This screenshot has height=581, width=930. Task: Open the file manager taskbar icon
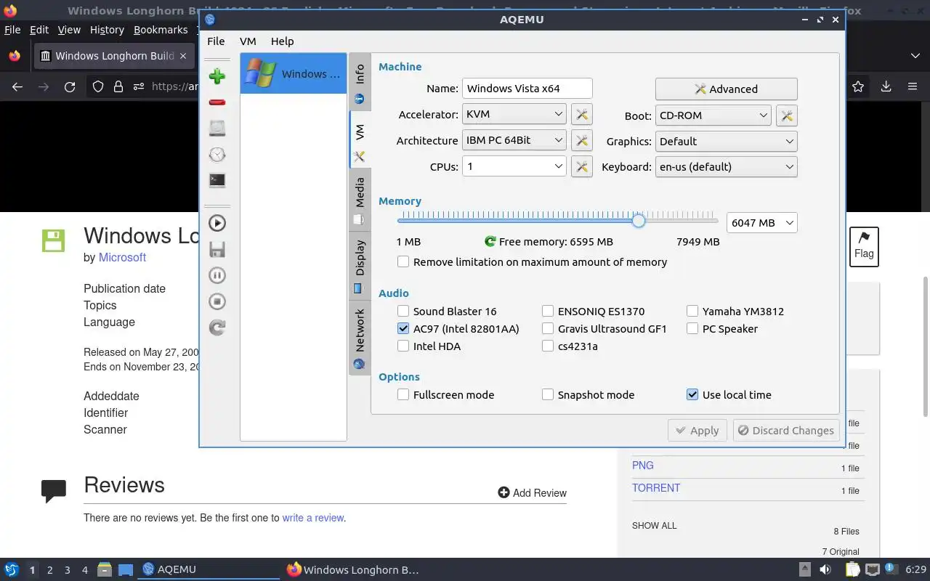pos(104,569)
